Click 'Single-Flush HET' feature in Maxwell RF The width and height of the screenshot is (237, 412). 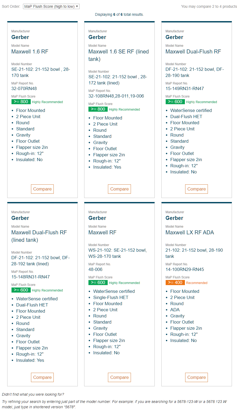pyautogui.click(x=111, y=297)
